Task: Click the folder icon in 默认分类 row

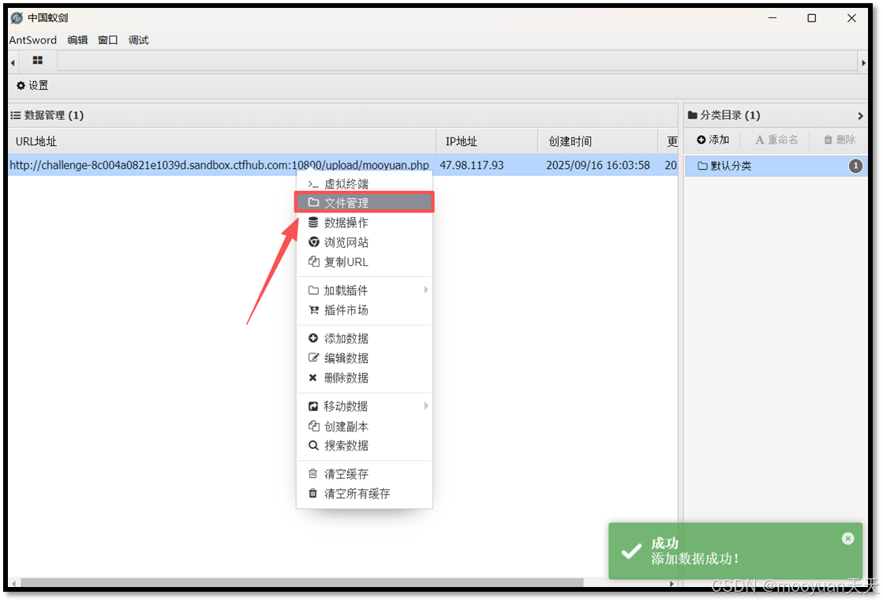Action: 702,166
